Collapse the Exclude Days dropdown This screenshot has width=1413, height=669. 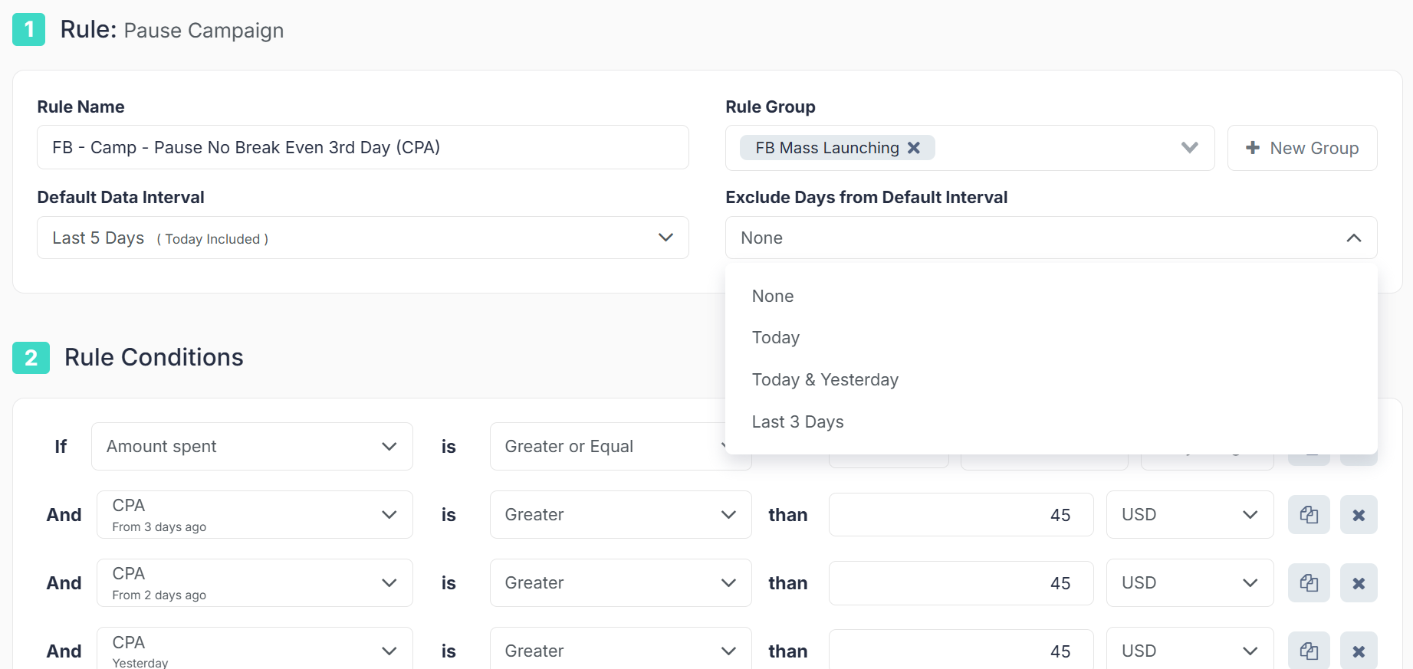point(1051,238)
